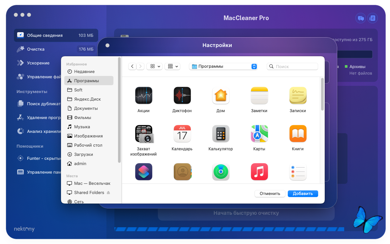The image size is (390, 244).
Task: Open Загрузки in sidebar
Action: coord(89,154)
